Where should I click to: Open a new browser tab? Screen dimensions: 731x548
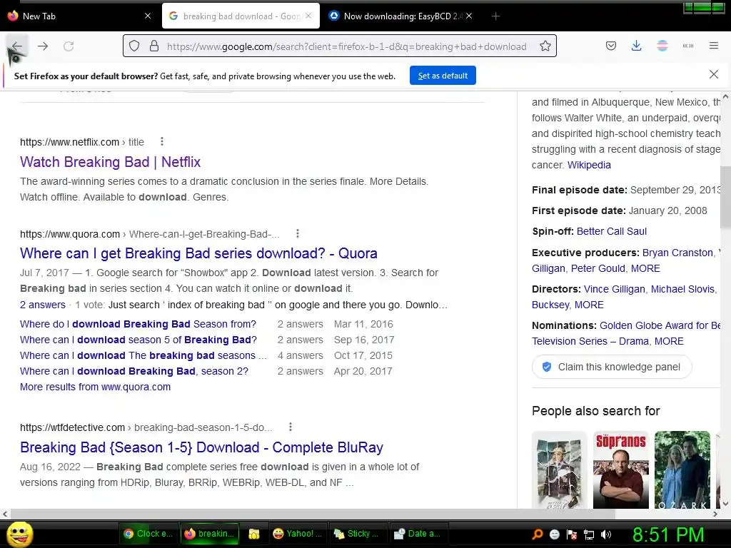495,16
